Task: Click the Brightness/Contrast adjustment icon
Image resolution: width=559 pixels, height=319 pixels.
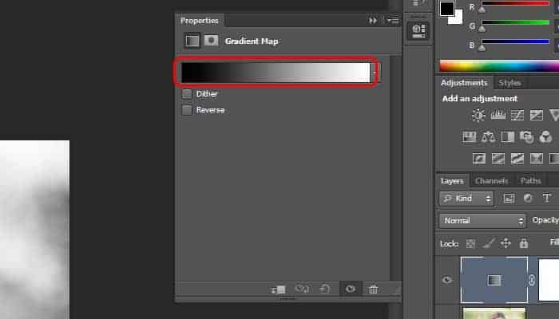Action: click(478, 116)
